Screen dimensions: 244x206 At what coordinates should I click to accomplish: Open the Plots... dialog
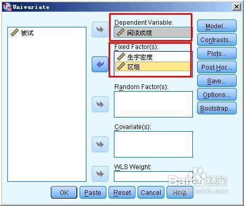click(217, 54)
